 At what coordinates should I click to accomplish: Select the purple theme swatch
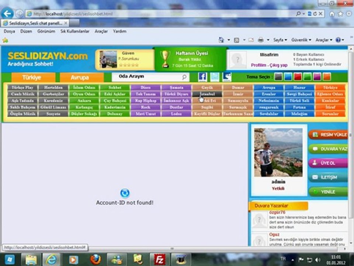coord(317,77)
